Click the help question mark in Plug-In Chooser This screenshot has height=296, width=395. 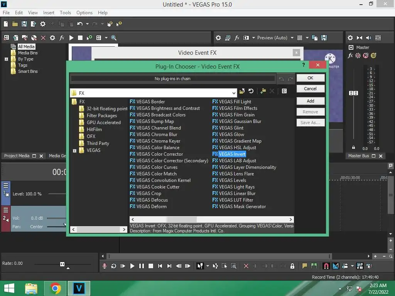pyautogui.click(x=304, y=65)
